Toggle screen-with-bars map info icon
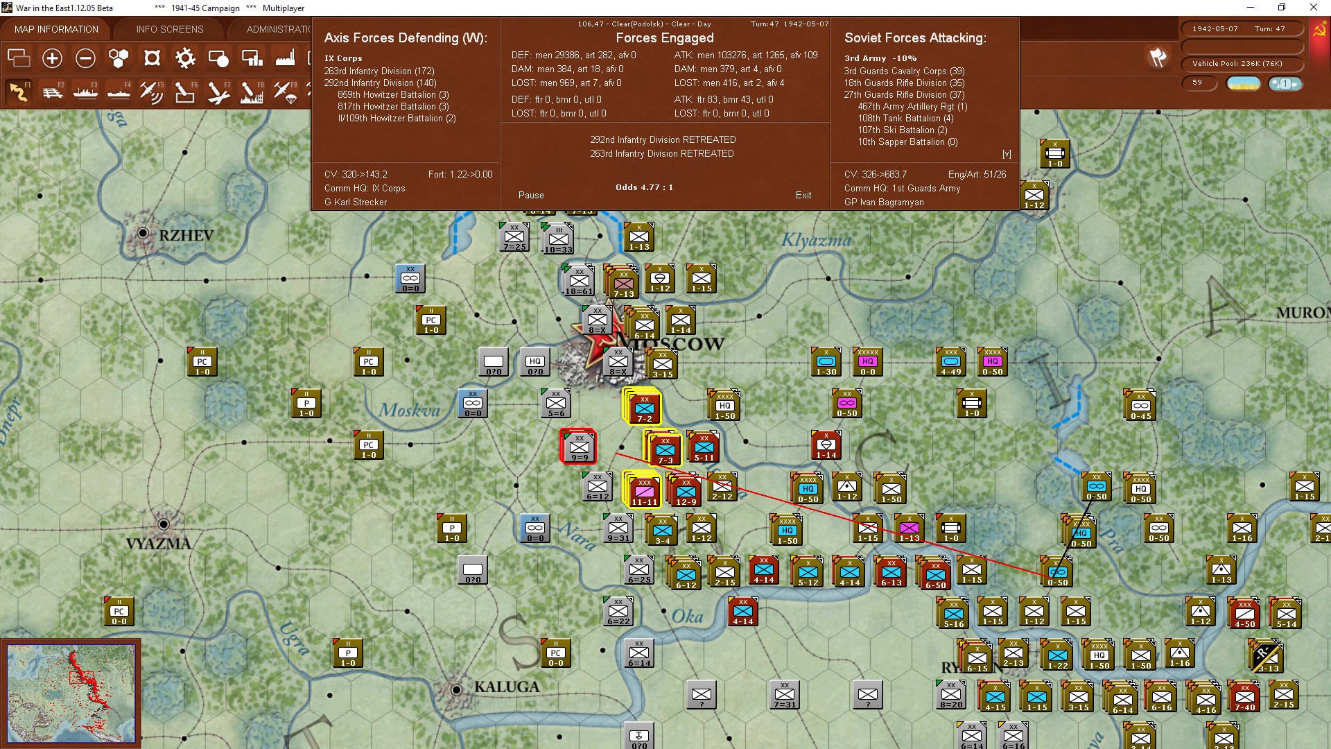 (x=252, y=58)
